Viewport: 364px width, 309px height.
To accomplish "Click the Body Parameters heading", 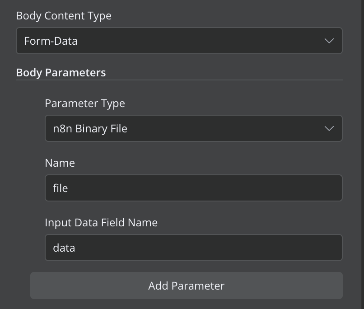I will (61, 72).
